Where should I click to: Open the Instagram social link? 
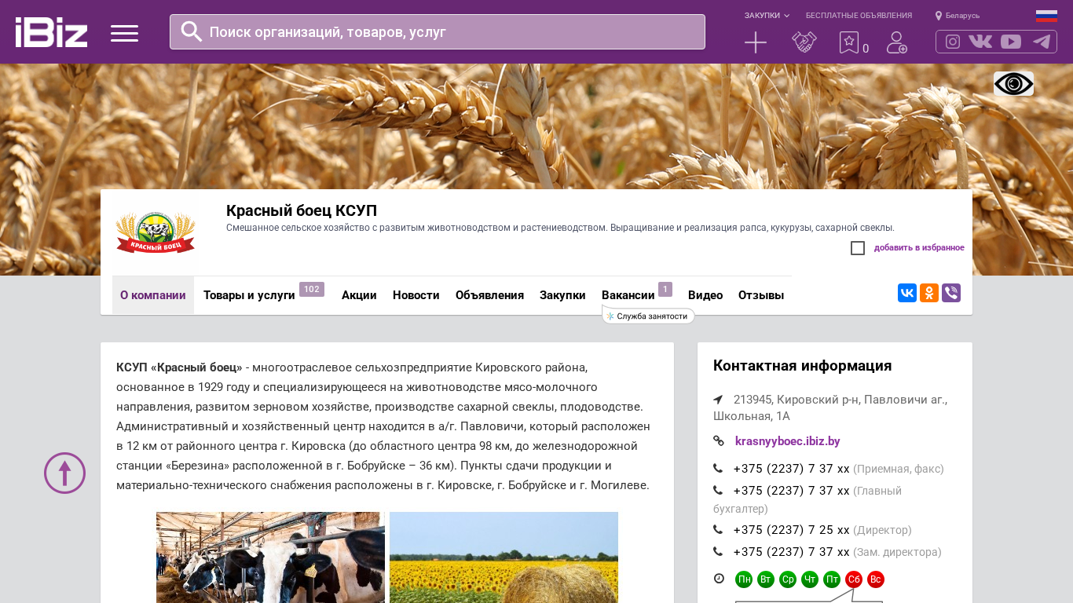pos(953,42)
